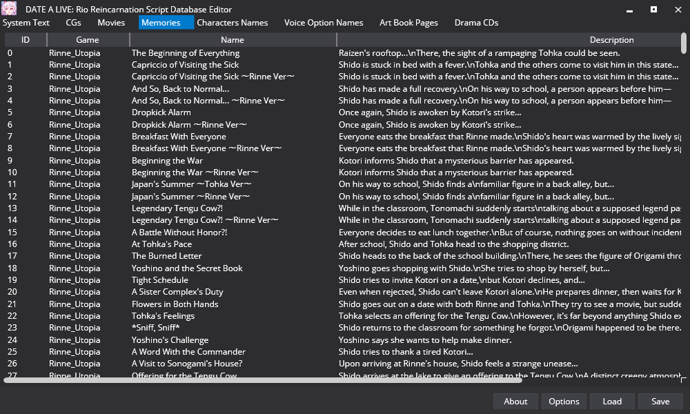690x414 pixels.
Task: Select 'Dropkick Alarm ~Rinne Ver~' cell
Action: [x=189, y=124]
